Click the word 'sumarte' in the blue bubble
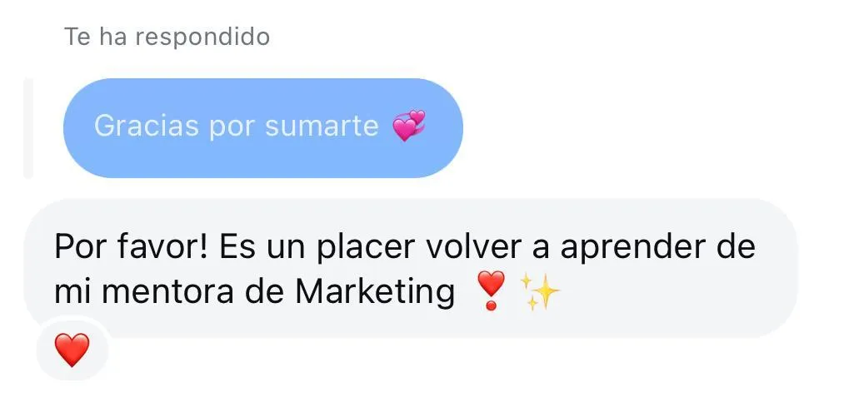Image resolution: width=844 pixels, height=407 pixels. point(322,127)
